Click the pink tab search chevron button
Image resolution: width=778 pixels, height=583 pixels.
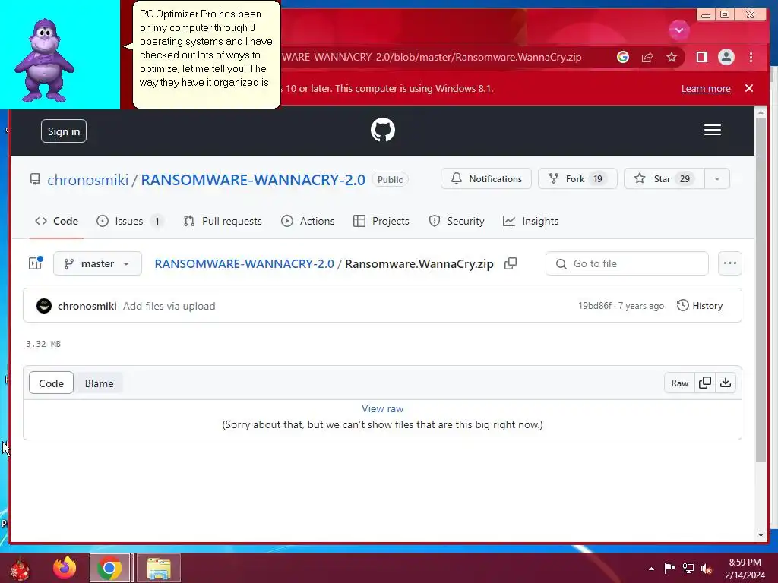pyautogui.click(x=678, y=30)
